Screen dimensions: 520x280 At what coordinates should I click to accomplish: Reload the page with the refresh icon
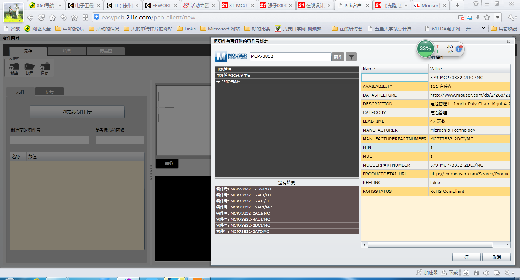tap(41, 17)
